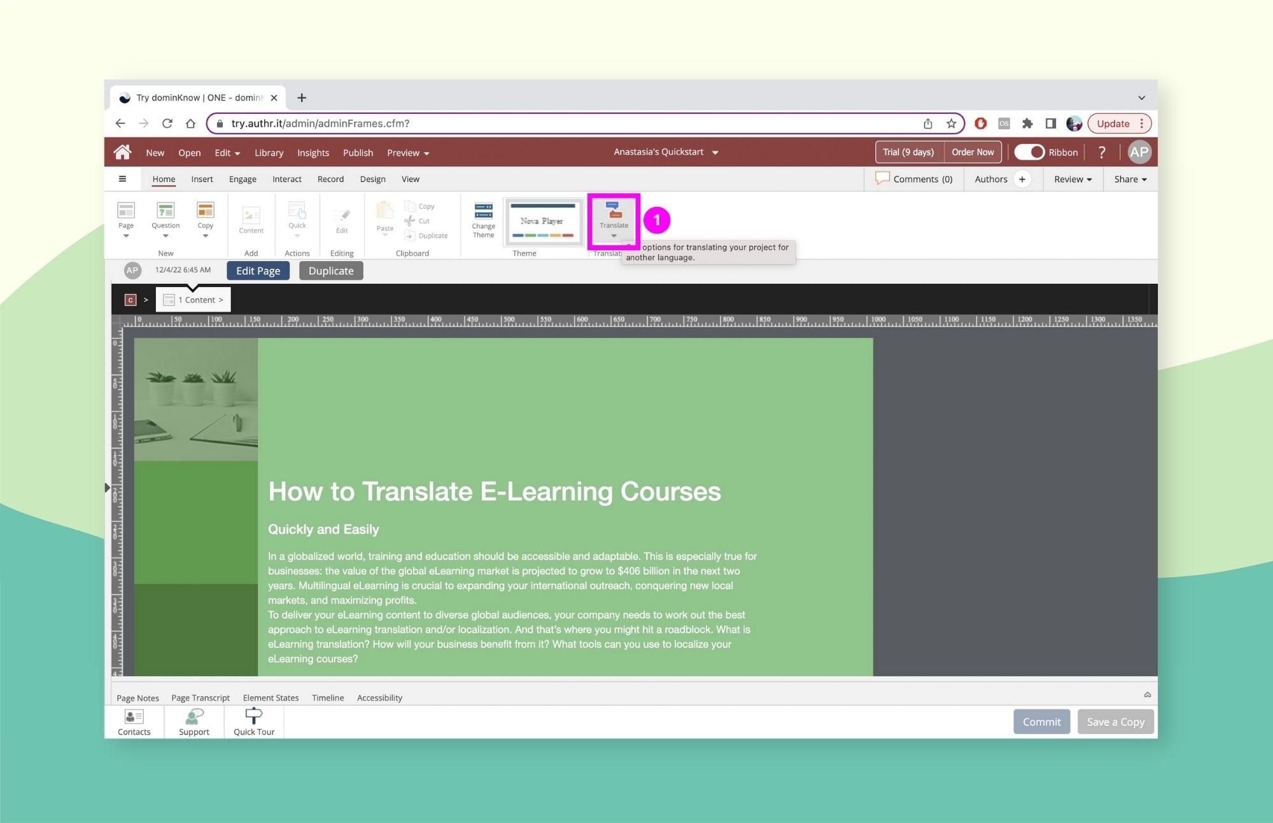The width and height of the screenshot is (1273, 823).
Task: Click Save a Copy button
Action: point(1113,721)
